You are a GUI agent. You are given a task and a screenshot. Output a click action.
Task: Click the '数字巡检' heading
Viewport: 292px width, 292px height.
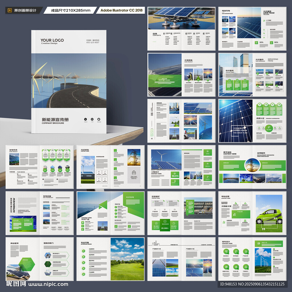[227, 152]
